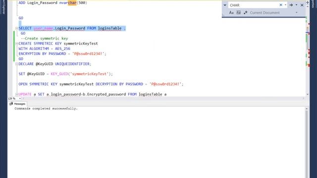The image size is (317, 178).
Task: Click 'loginsTable' in the SELECT statement
Action: point(110,28)
